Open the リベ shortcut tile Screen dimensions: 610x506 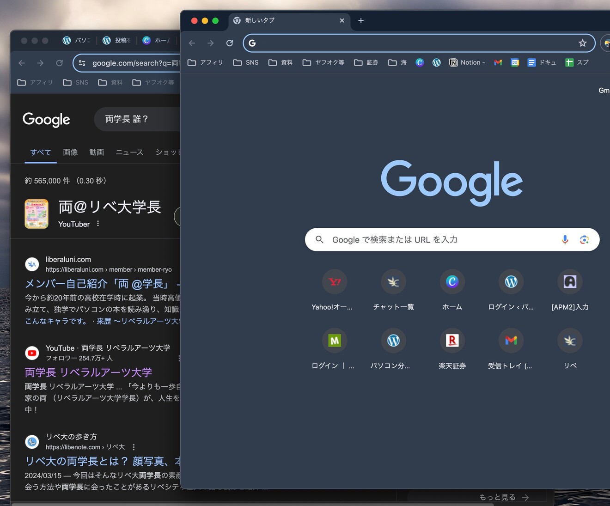tap(570, 349)
